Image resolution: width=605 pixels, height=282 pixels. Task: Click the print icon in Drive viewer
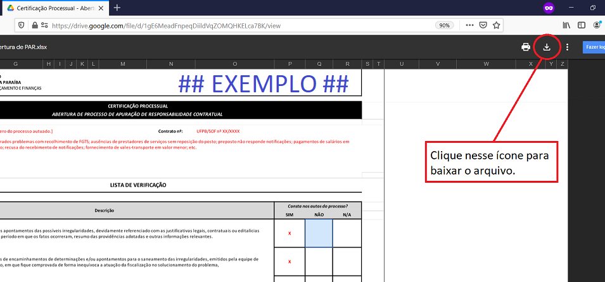coord(525,47)
